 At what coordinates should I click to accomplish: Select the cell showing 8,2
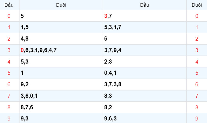click(x=145, y=107)
